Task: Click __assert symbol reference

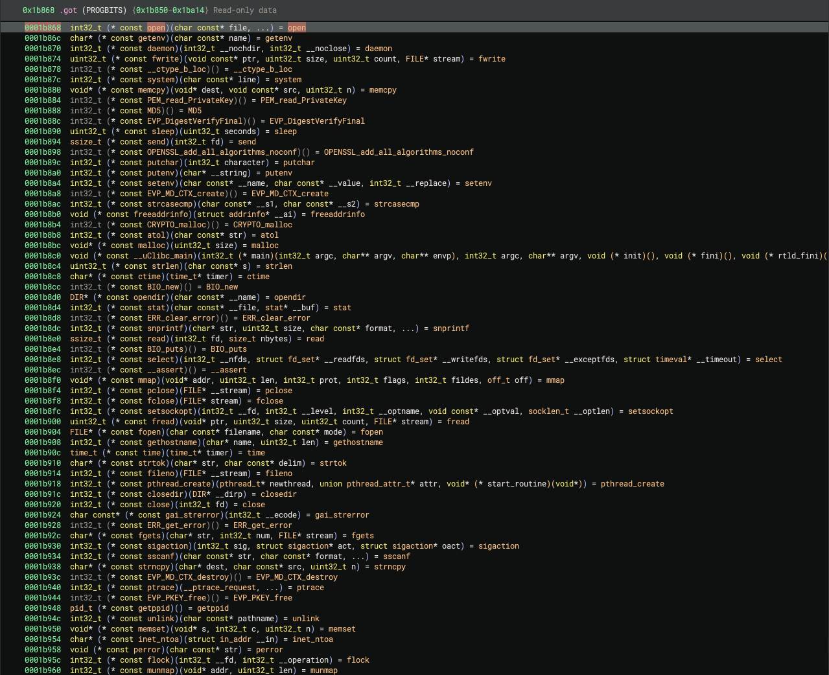Action: (229, 370)
